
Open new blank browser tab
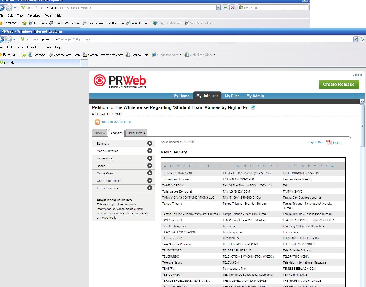(x=84, y=63)
